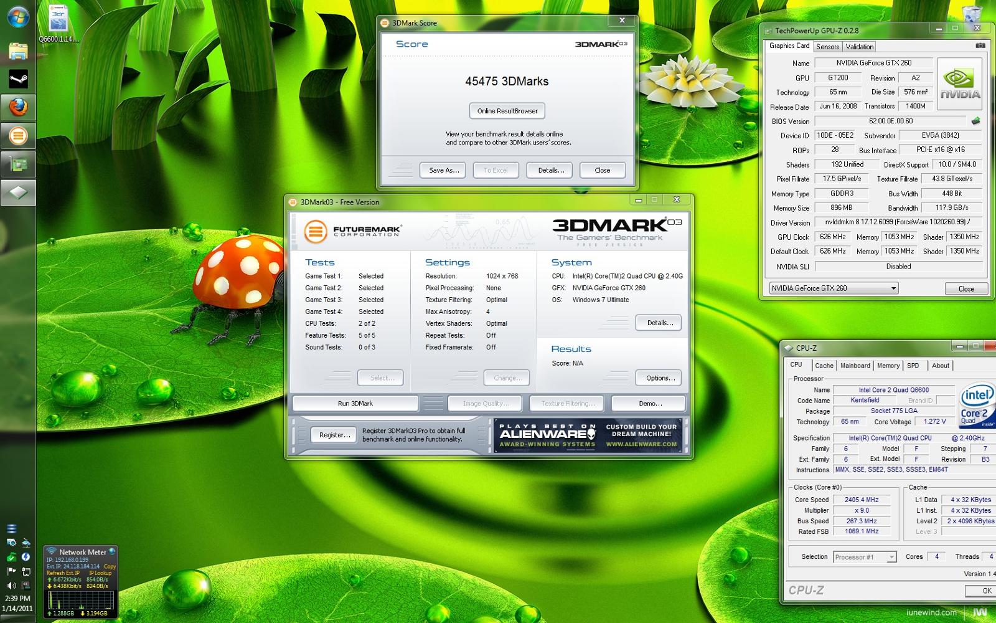The width and height of the screenshot is (996, 623).
Task: Click System Details button in 3DMark03
Action: point(659,323)
